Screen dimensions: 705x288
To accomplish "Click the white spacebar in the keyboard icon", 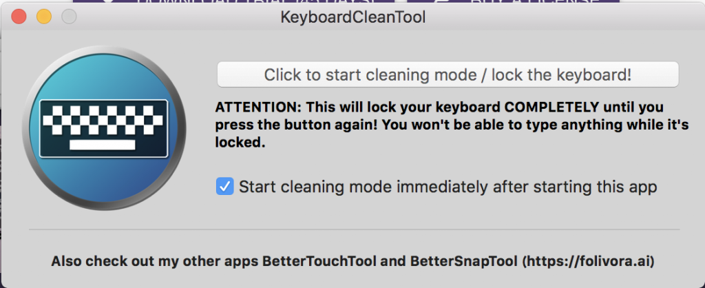I will 103,145.
